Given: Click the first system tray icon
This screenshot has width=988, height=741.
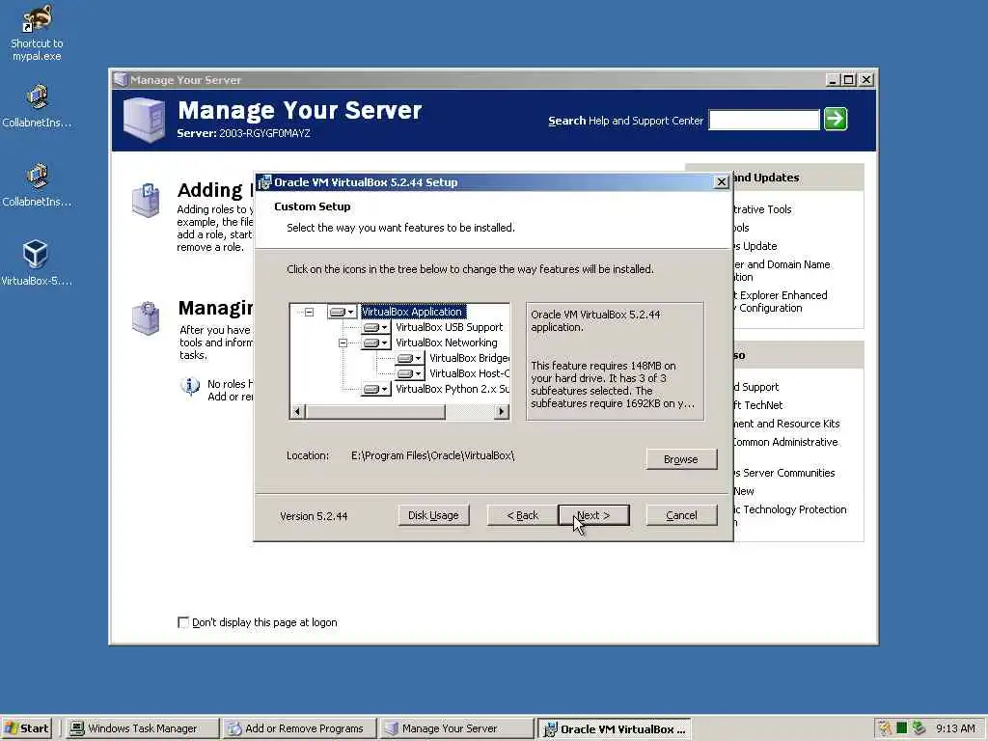Looking at the screenshot, I should click(x=886, y=727).
